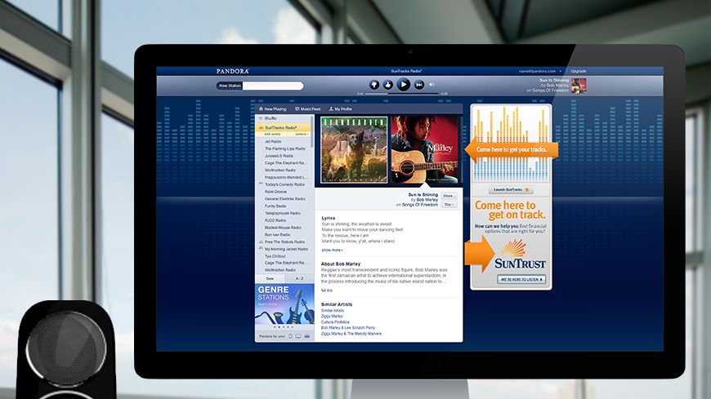The width and height of the screenshot is (711, 399).
Task: Focus the New Station search field
Action: [273, 86]
